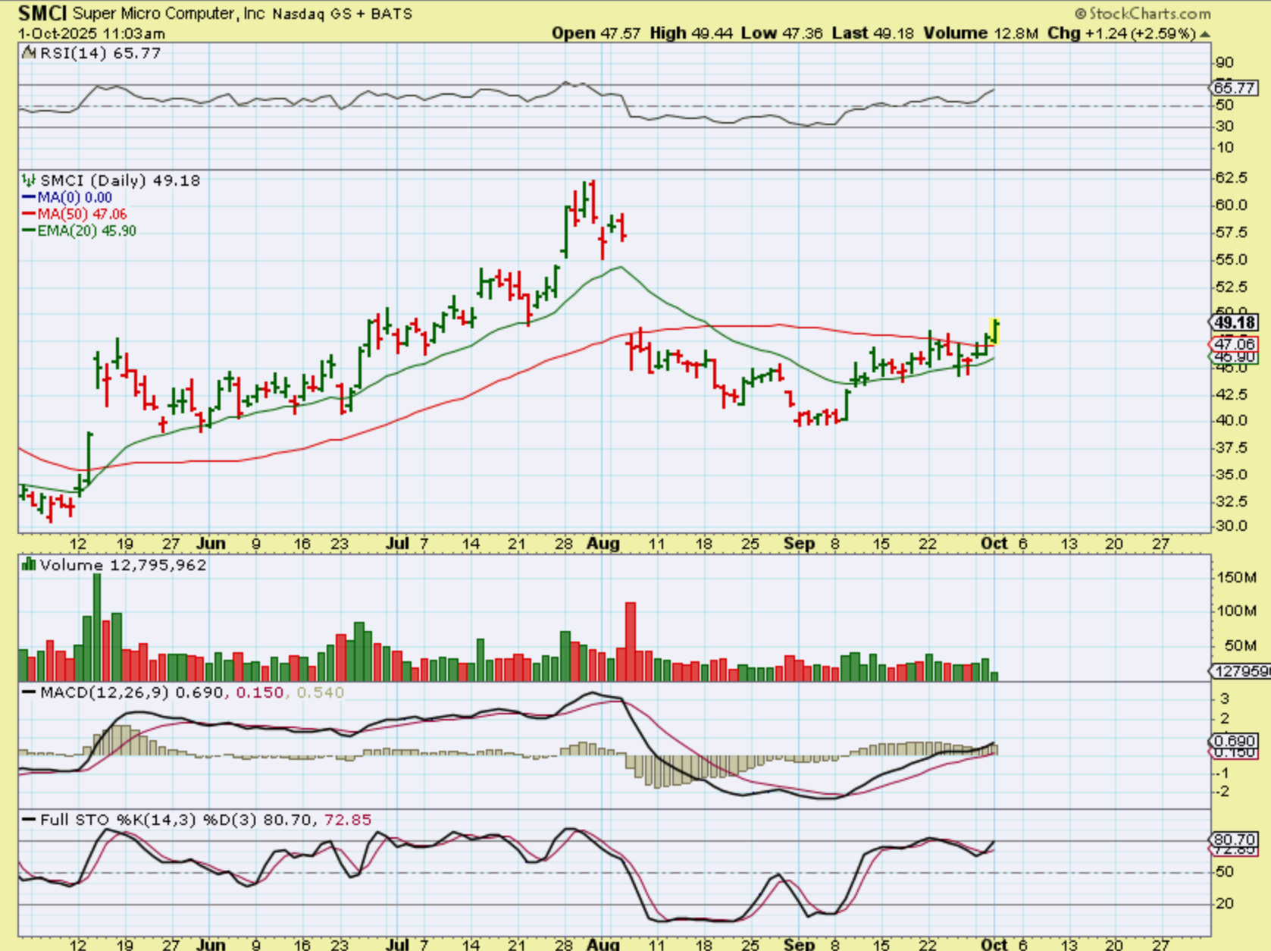This screenshot has width=1271, height=951.
Task: Click the SMCI (Daily) 49.18 legend label
Action: 120,180
